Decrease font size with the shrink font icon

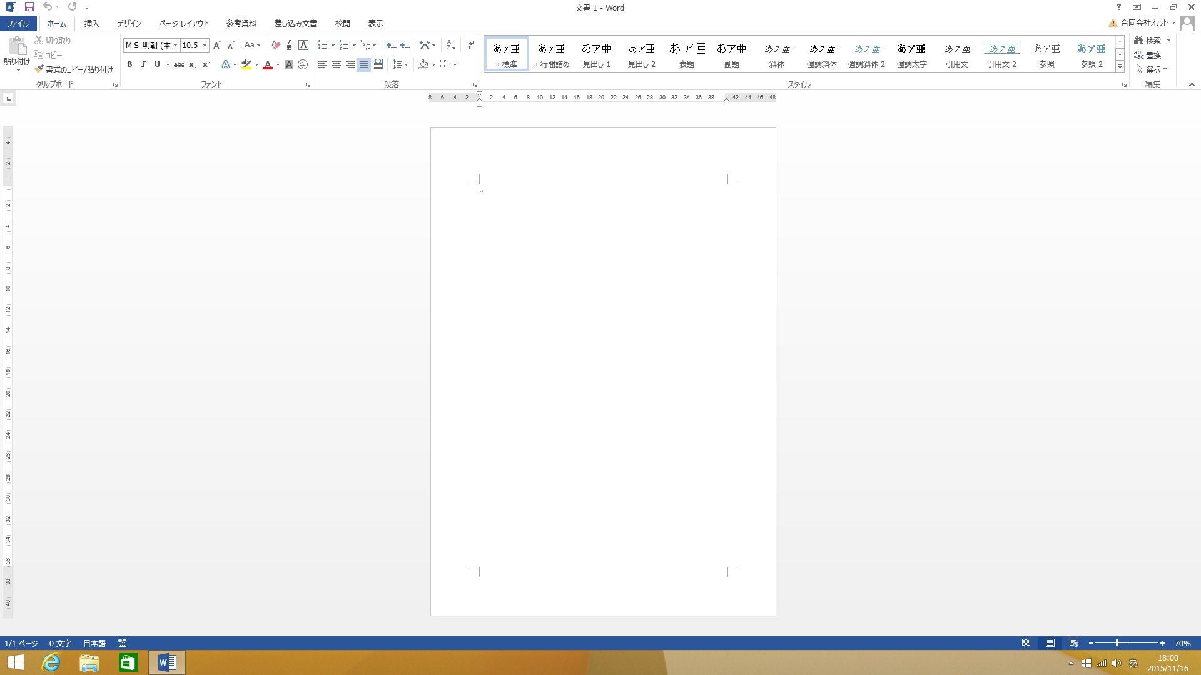point(231,45)
